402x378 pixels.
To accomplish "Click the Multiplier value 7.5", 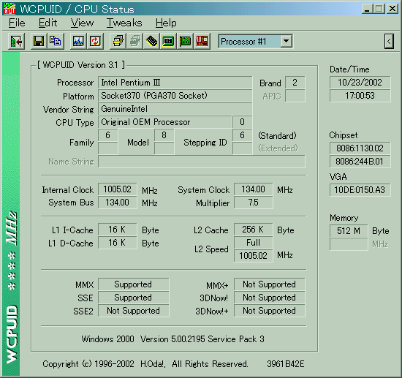I will [x=254, y=203].
